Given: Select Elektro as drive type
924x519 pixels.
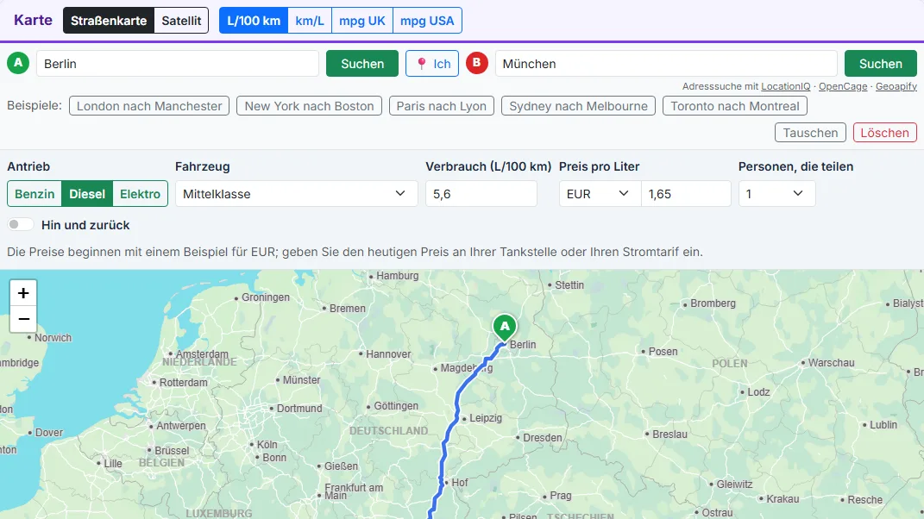Looking at the screenshot, I should (x=141, y=194).
